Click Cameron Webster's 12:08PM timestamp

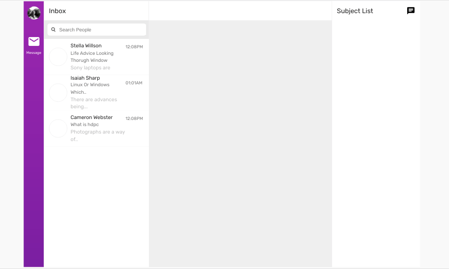click(x=134, y=119)
